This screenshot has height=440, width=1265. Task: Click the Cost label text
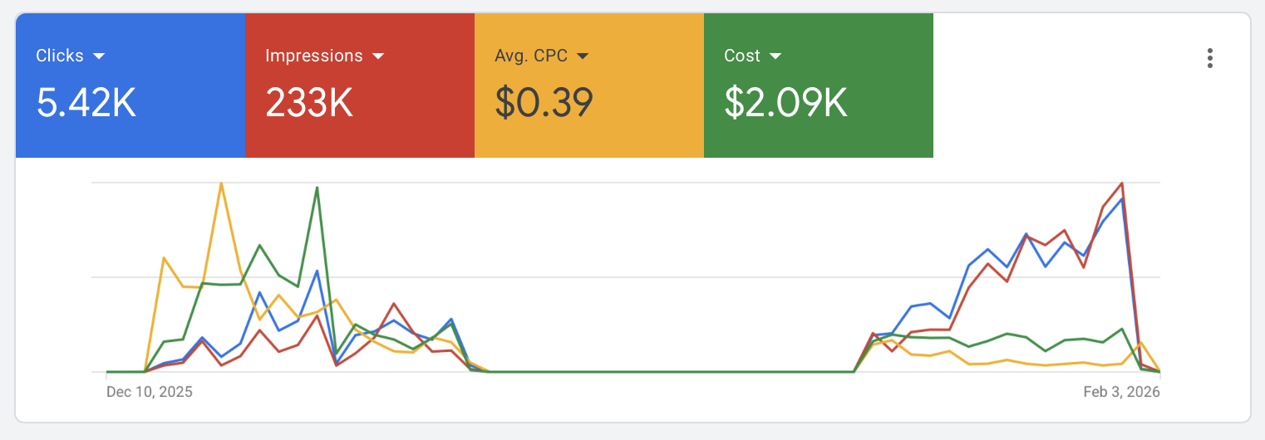[x=741, y=56]
